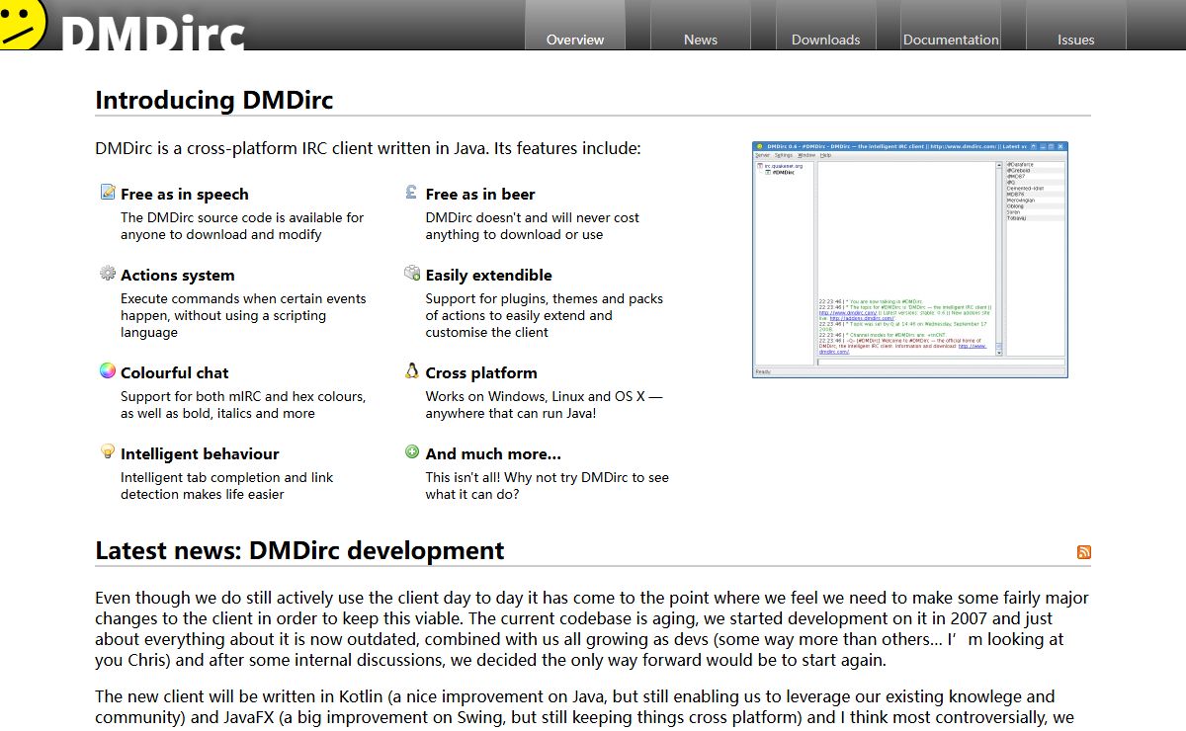
Task: Click the plugin icon beside Easily extendible
Action: click(x=412, y=274)
